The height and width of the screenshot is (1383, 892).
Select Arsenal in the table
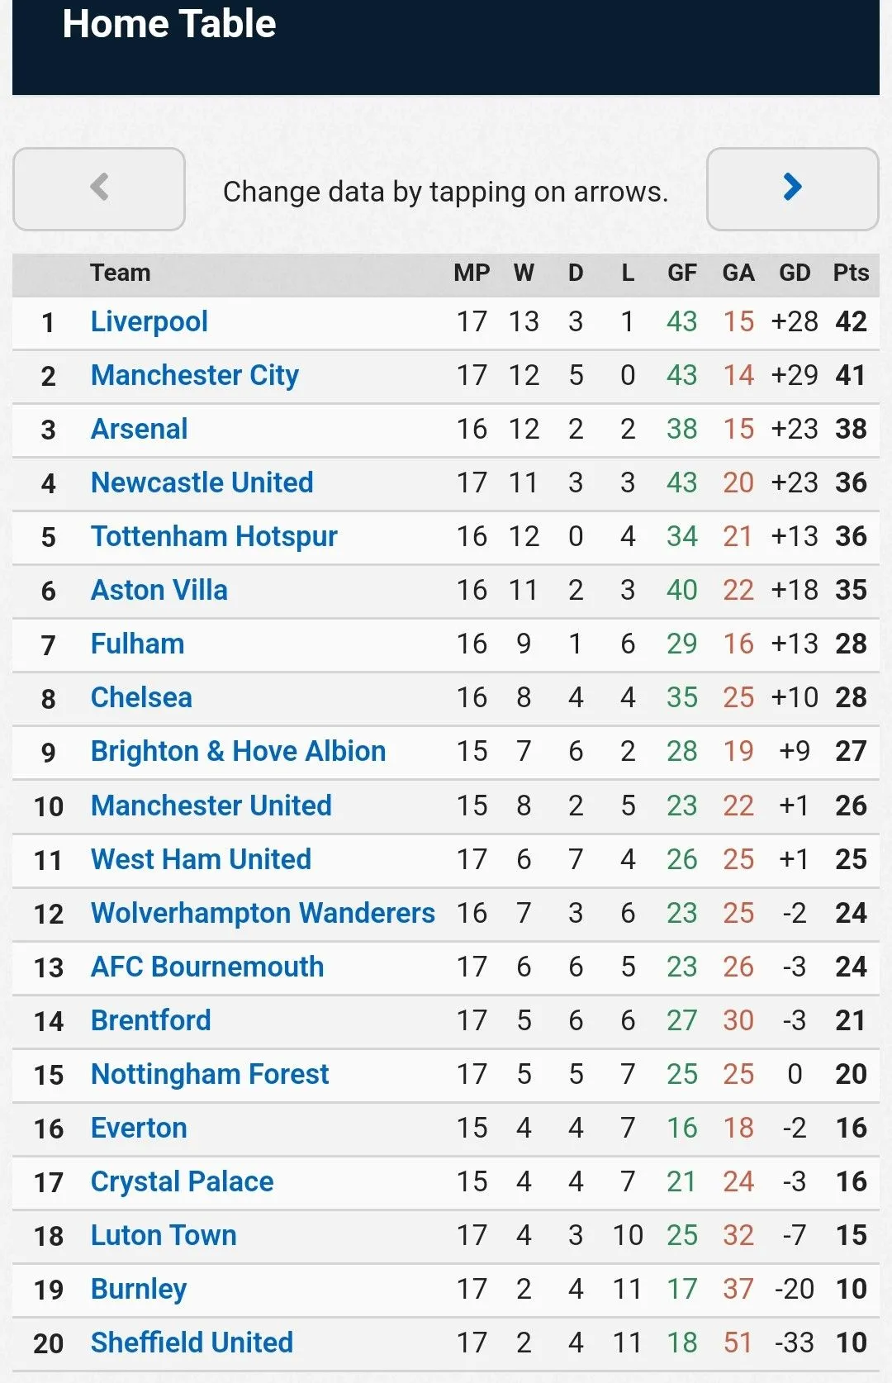(139, 429)
